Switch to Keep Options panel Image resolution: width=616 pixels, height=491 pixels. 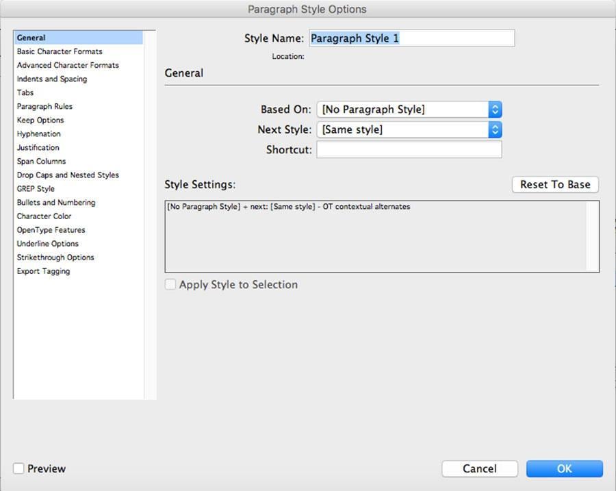pyautogui.click(x=40, y=120)
